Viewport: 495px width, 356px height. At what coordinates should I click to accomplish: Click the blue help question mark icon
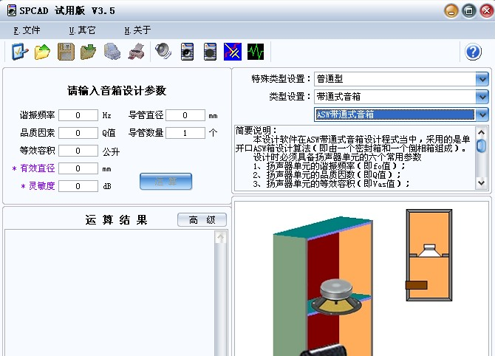pos(473,52)
